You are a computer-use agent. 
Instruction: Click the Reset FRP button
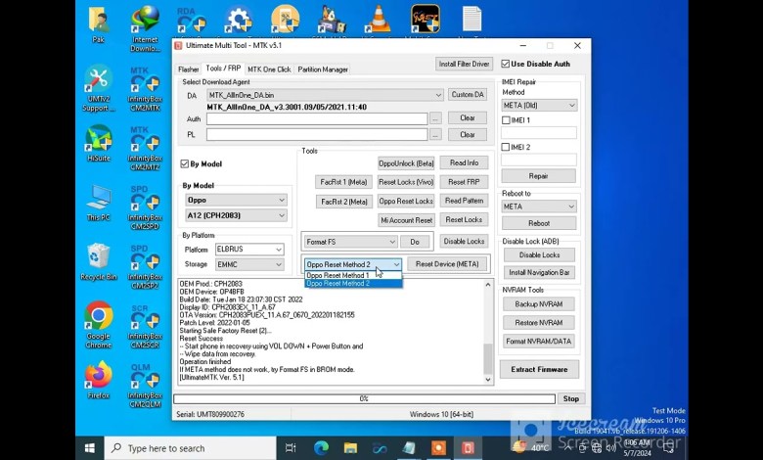tap(463, 182)
